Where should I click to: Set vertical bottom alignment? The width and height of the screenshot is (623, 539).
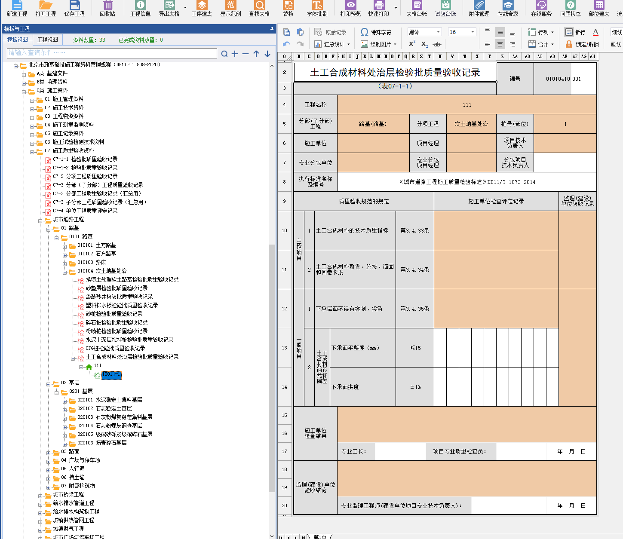(x=513, y=34)
